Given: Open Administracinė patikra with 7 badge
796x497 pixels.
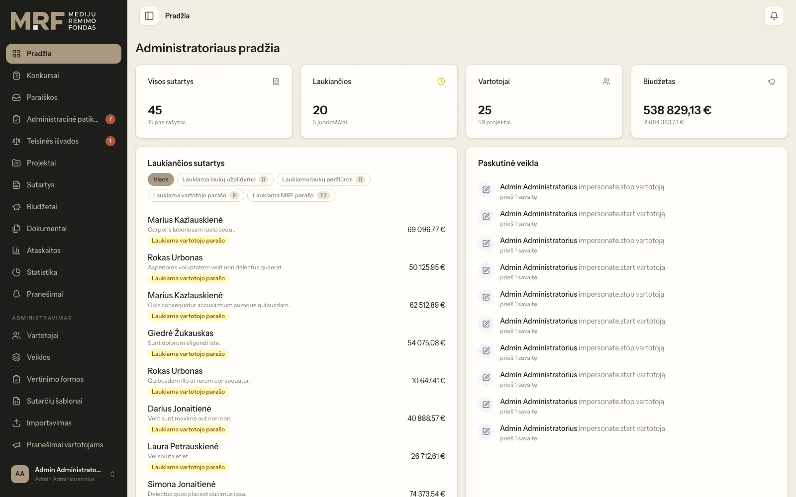Looking at the screenshot, I should tap(64, 119).
